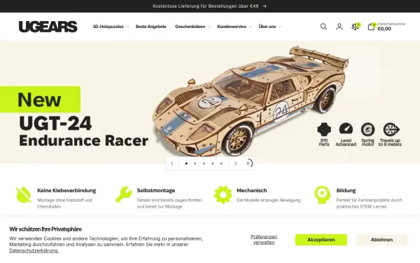Image resolution: width=420 pixels, height=263 pixels.
Task: Click the UGT-24 Endurance Racer car image
Action: point(251,100)
